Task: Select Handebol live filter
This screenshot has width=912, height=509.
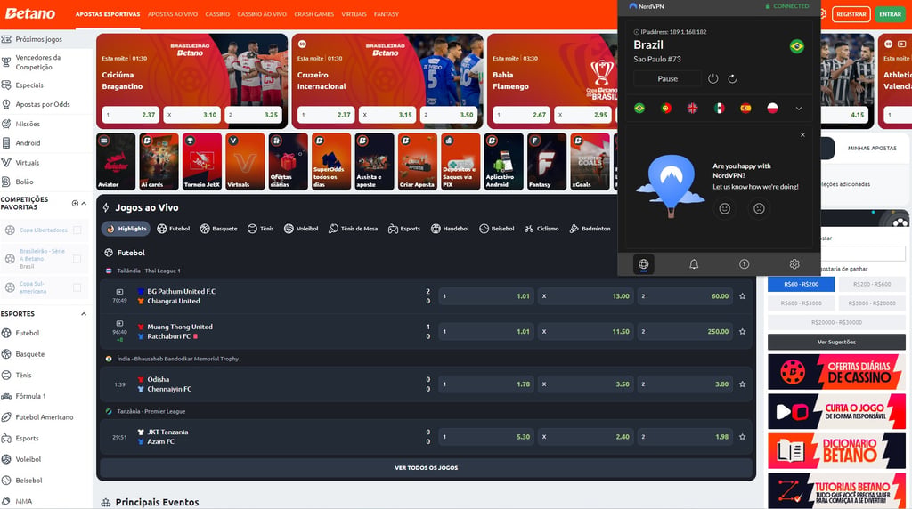Action: (450, 229)
